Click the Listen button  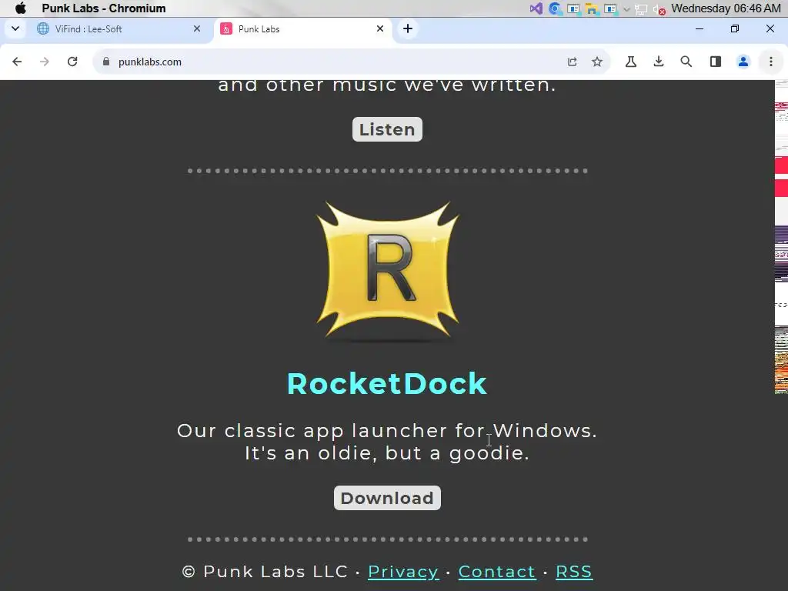point(388,129)
